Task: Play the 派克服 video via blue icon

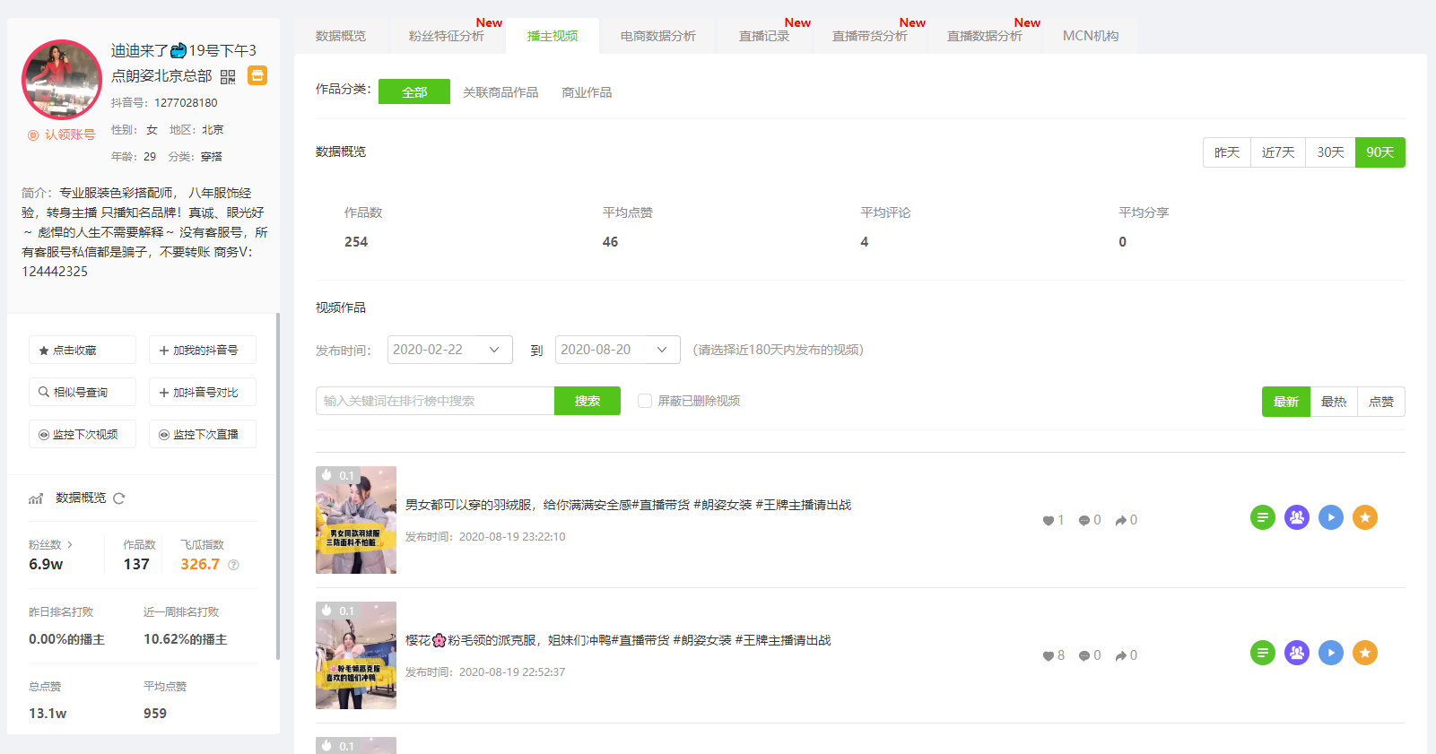Action: click(x=1331, y=653)
